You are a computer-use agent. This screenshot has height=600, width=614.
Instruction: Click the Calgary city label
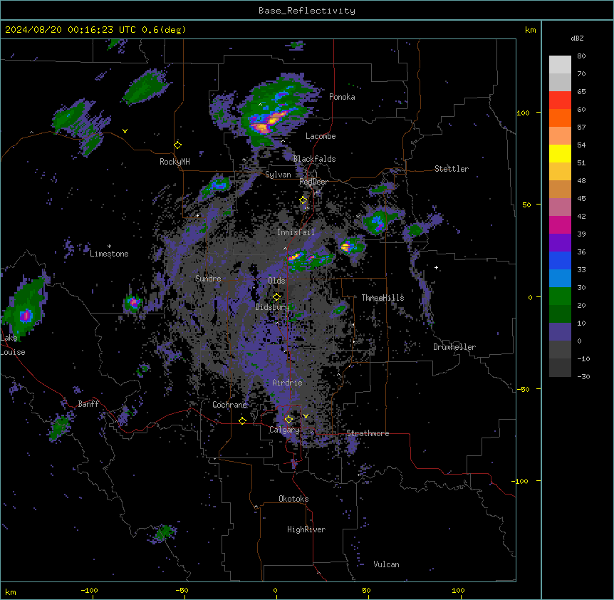coord(284,430)
